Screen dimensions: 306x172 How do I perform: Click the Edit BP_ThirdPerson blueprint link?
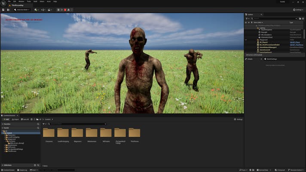297,45
